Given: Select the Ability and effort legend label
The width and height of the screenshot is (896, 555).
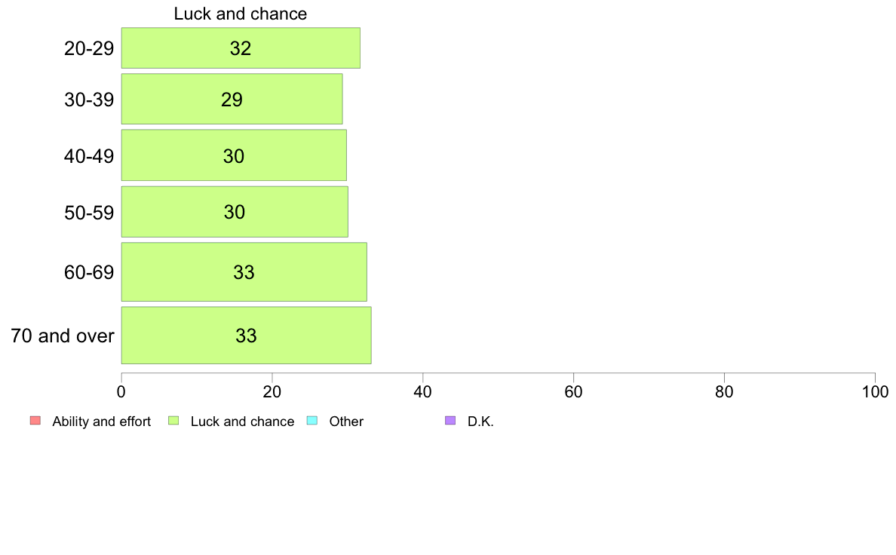Looking at the screenshot, I should (x=102, y=422).
